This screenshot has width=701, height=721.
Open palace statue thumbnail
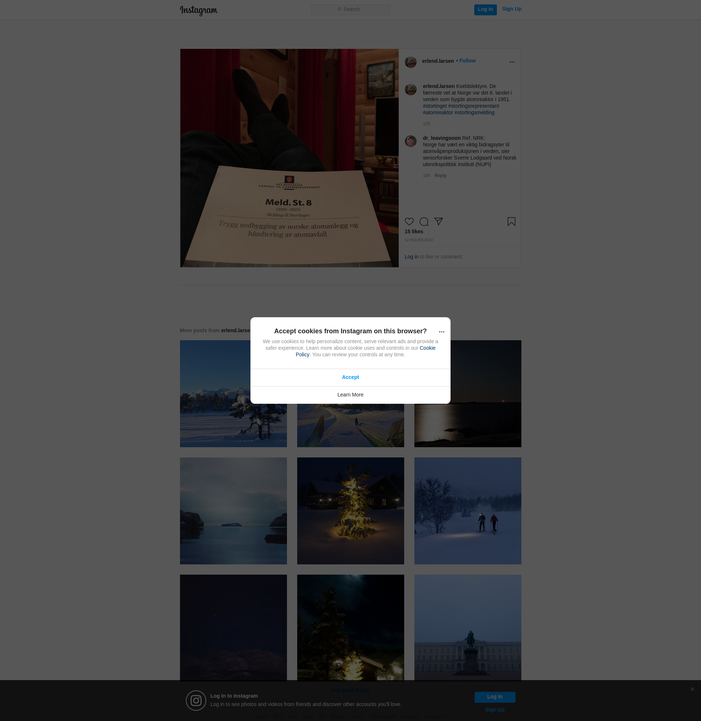tap(468, 628)
